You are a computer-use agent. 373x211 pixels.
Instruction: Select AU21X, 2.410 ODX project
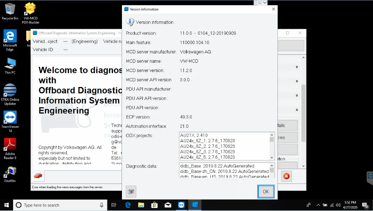(194, 135)
